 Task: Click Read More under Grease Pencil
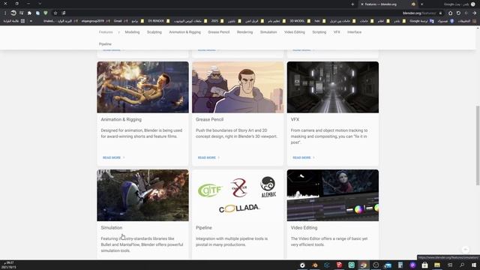tap(208, 157)
